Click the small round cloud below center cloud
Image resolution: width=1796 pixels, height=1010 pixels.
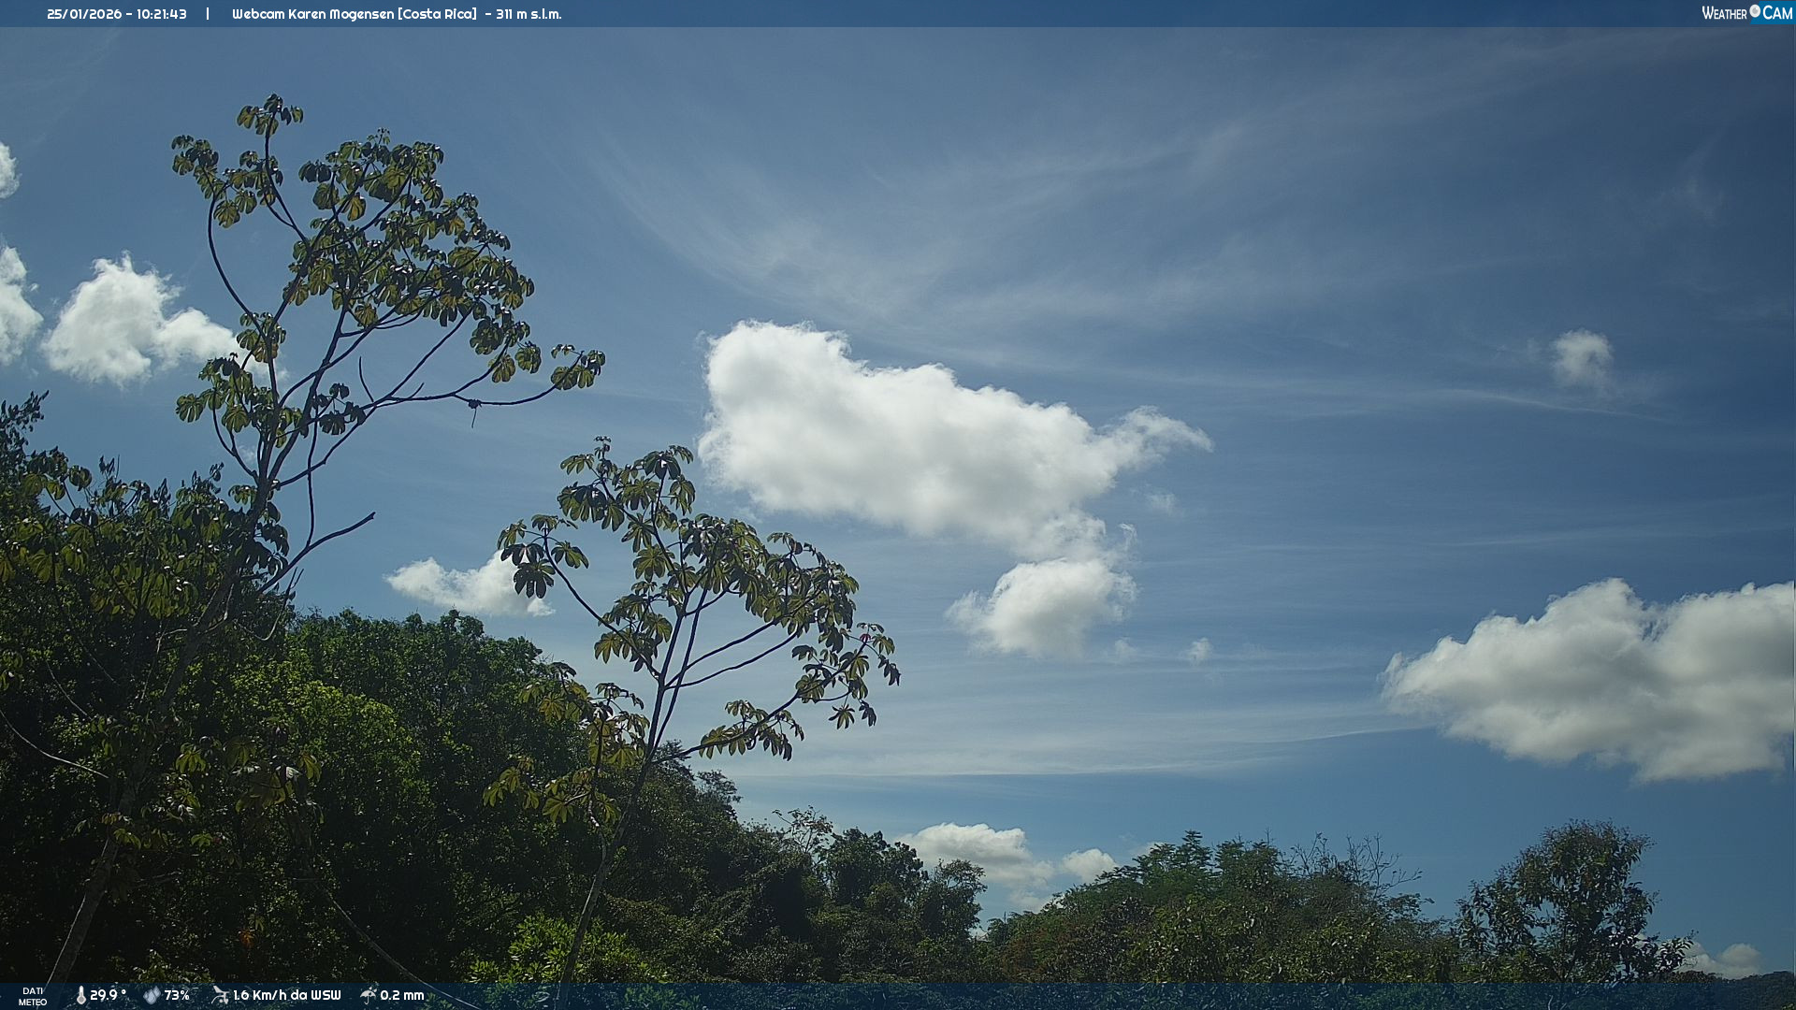pos(1043,606)
